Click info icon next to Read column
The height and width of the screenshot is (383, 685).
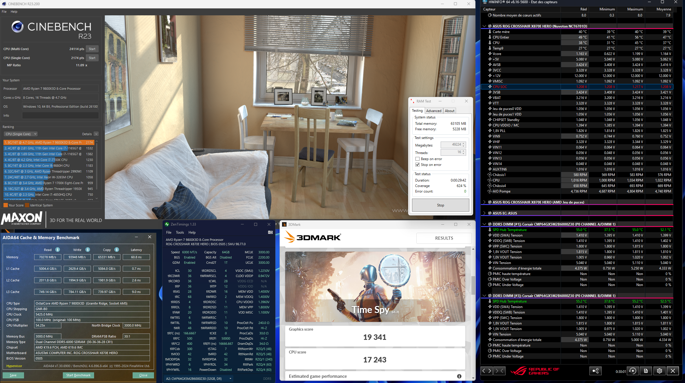pyautogui.click(x=58, y=250)
